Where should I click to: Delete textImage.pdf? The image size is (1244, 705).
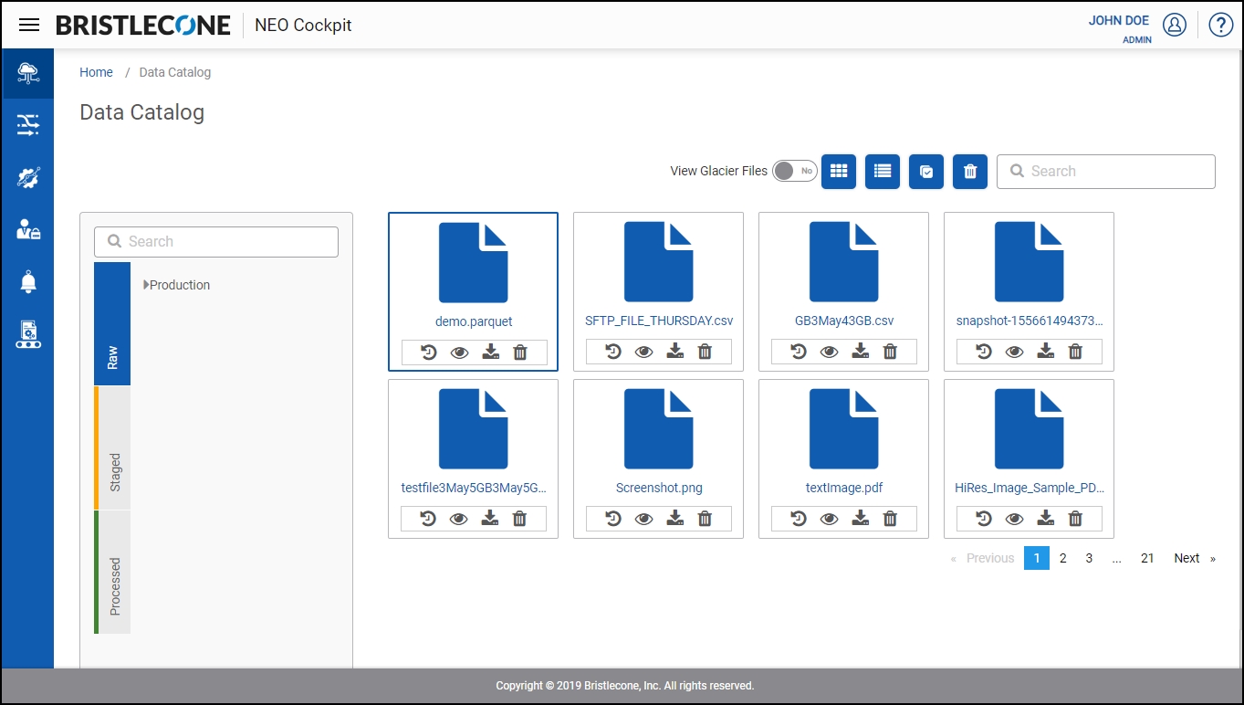tap(890, 519)
